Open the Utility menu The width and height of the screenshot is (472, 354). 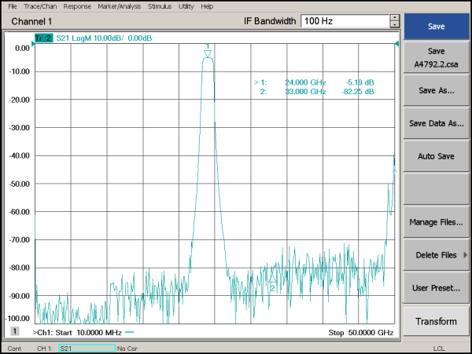pyautogui.click(x=186, y=6)
